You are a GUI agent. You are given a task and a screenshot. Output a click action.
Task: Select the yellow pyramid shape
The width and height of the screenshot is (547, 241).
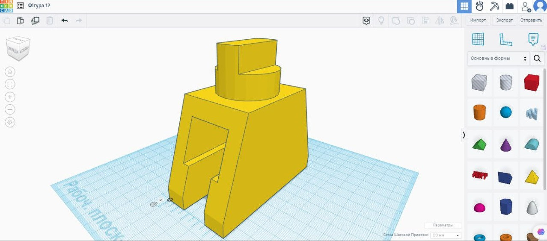(x=532, y=176)
